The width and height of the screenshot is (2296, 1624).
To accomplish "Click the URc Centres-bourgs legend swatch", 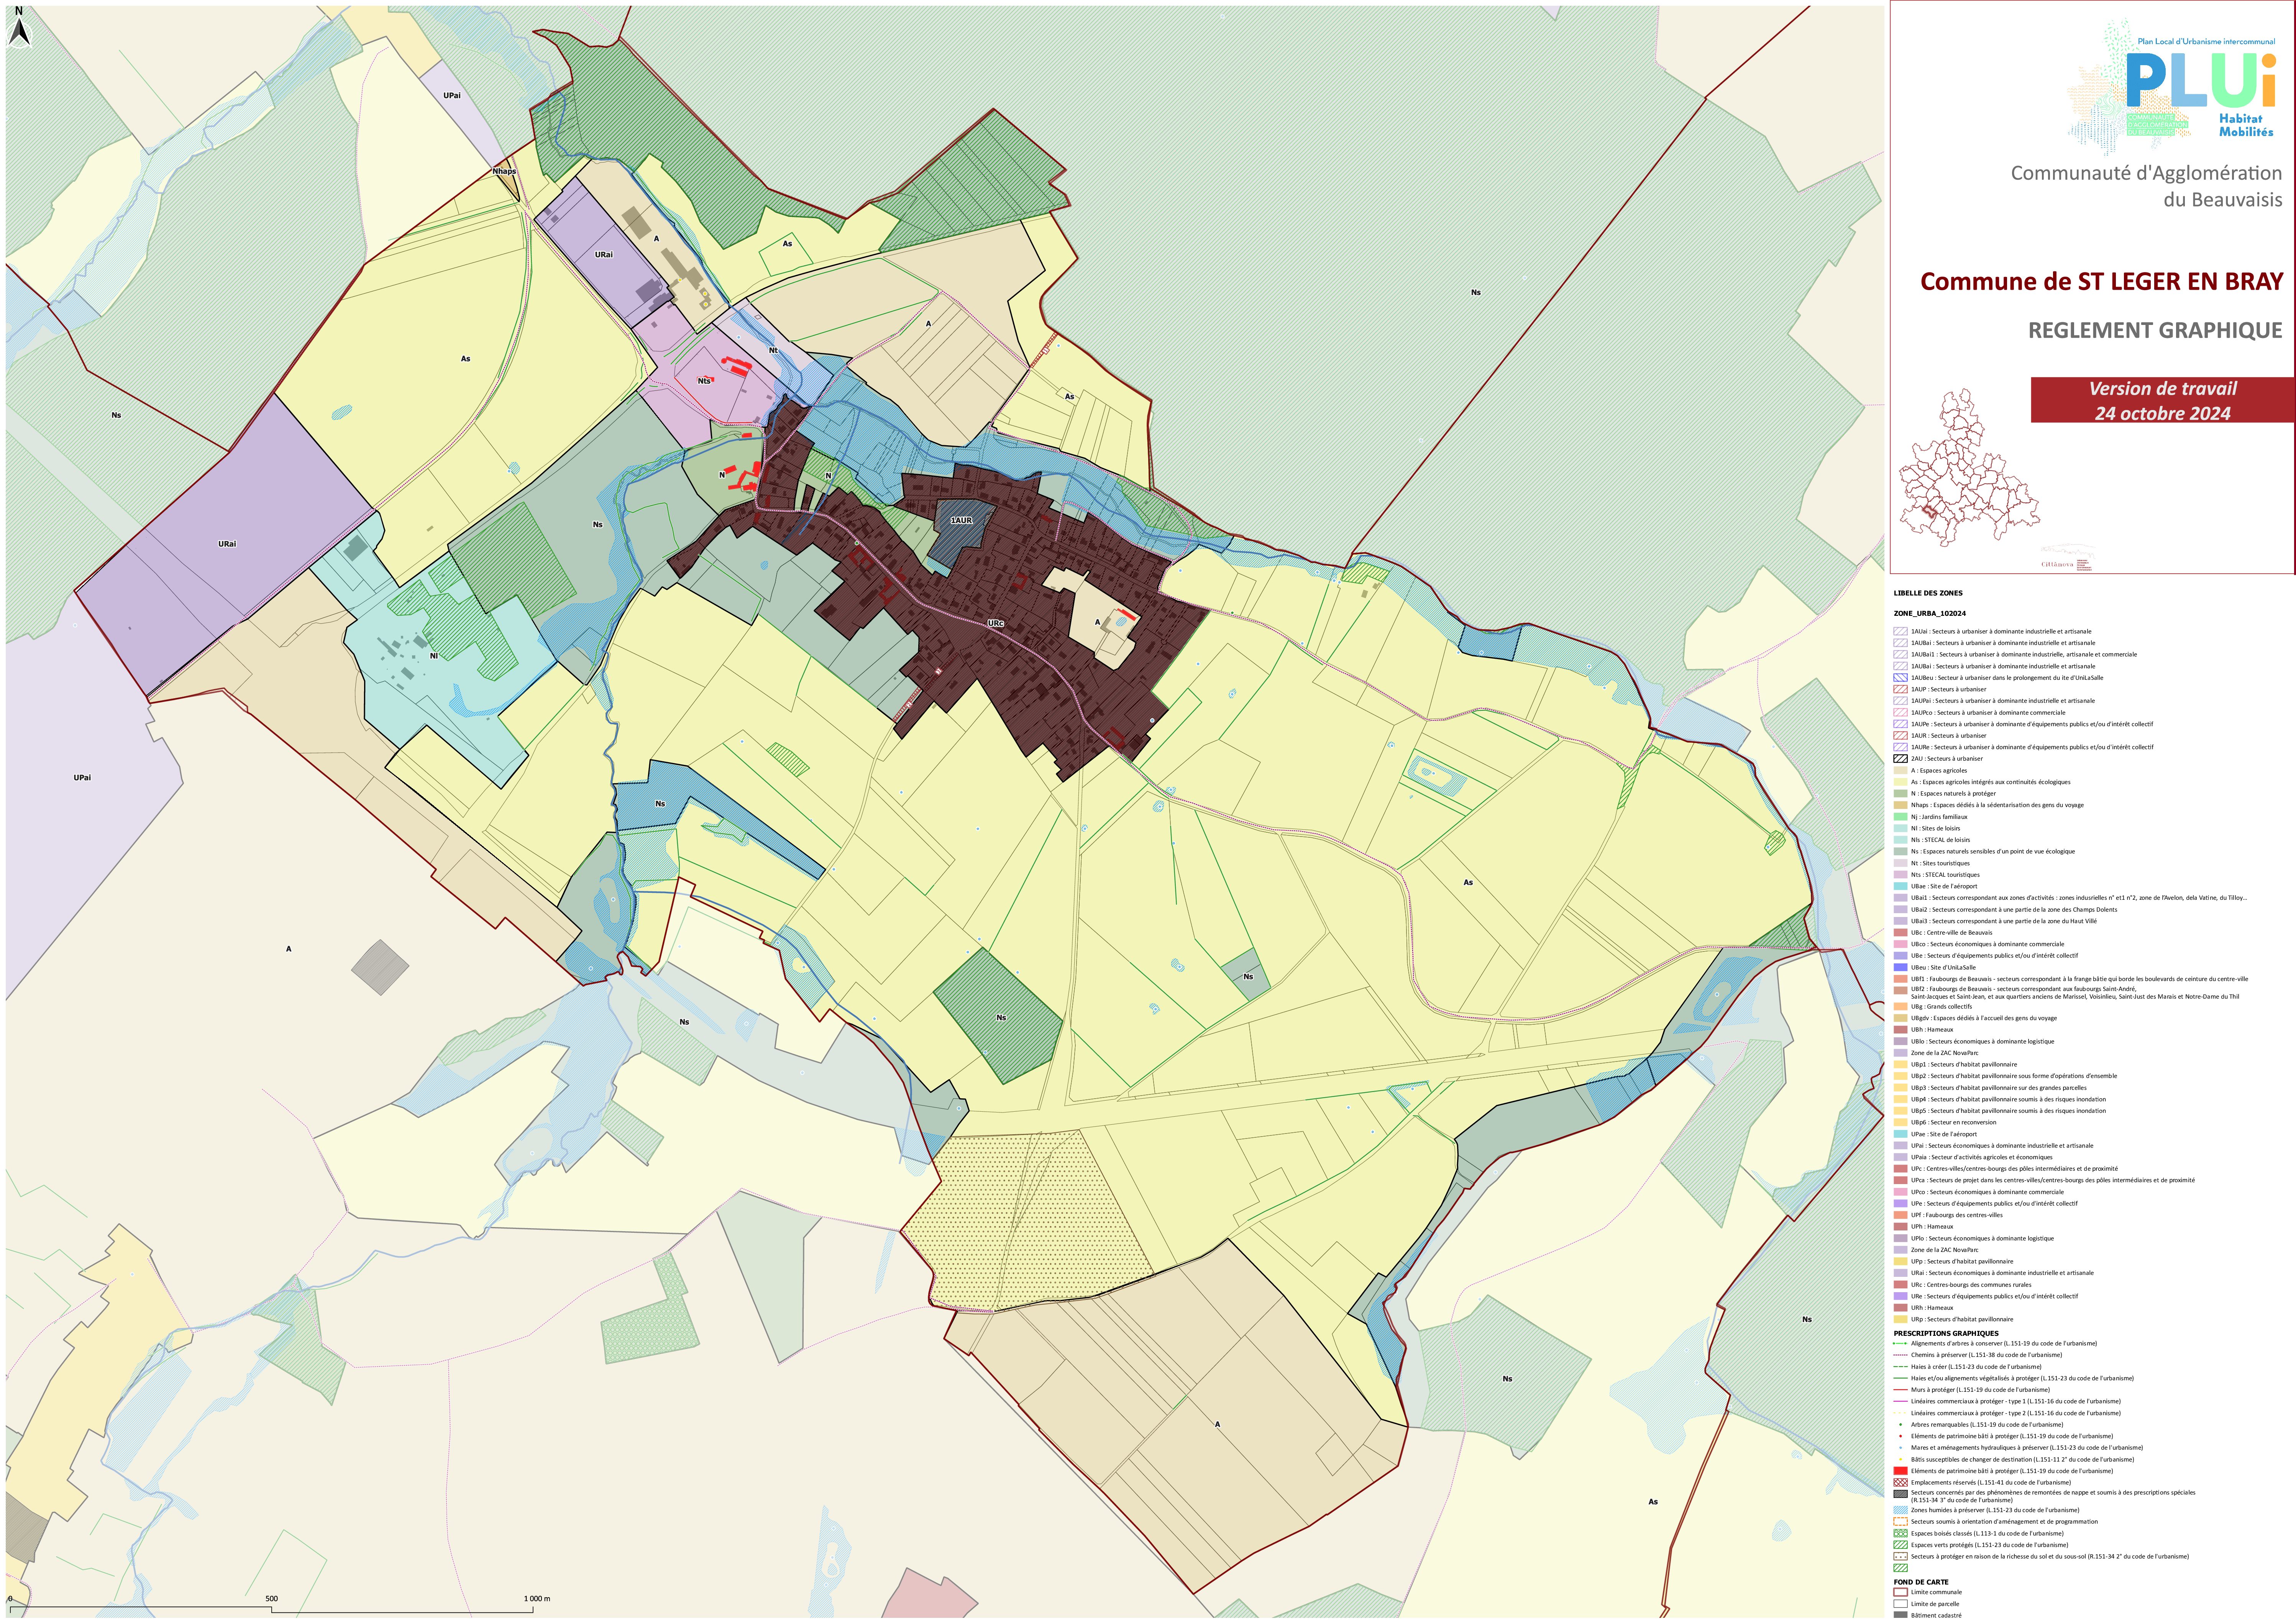I will (x=1901, y=1285).
